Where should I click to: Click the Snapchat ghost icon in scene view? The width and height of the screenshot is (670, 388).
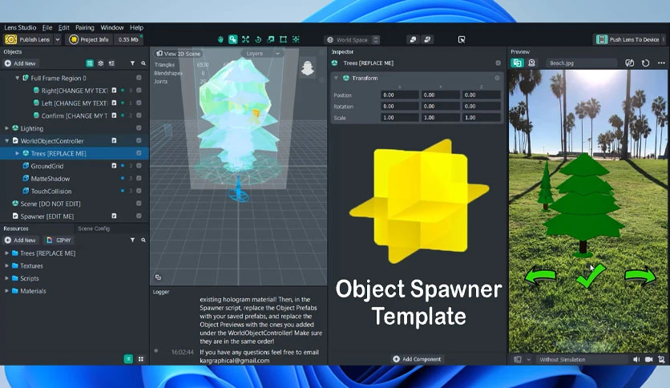[308, 68]
